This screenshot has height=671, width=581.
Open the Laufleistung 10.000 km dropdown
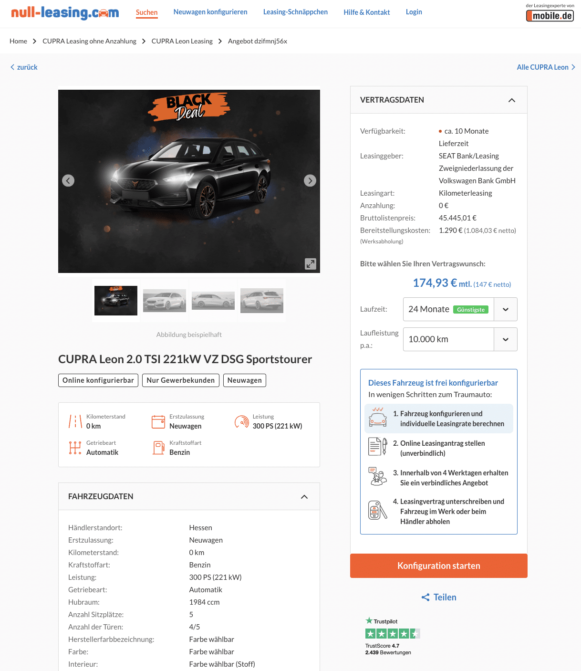point(460,339)
